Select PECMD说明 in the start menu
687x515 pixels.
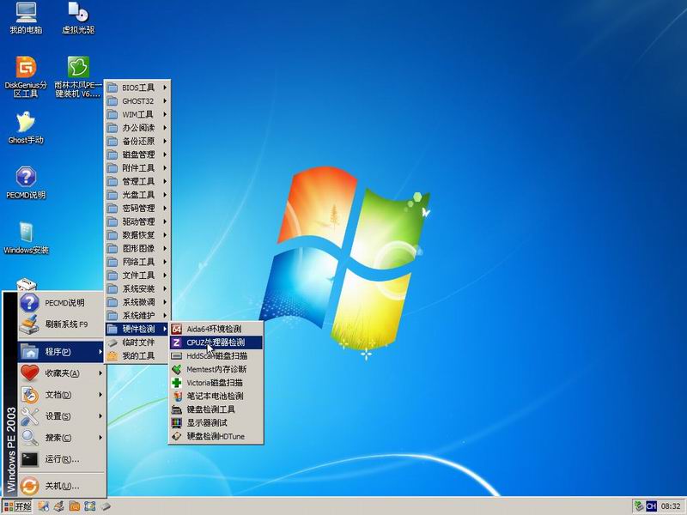coord(61,303)
